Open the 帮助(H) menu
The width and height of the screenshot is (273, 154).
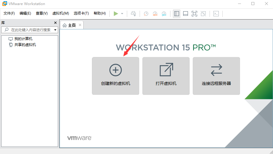pos(100,13)
